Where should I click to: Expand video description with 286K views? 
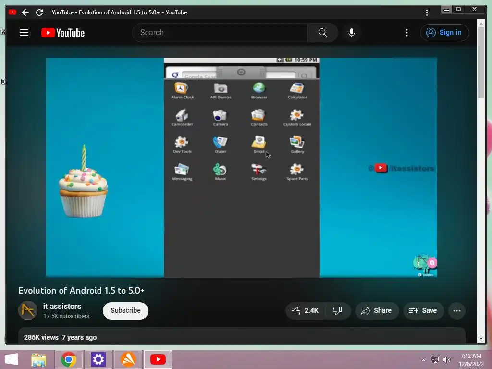coord(242,336)
